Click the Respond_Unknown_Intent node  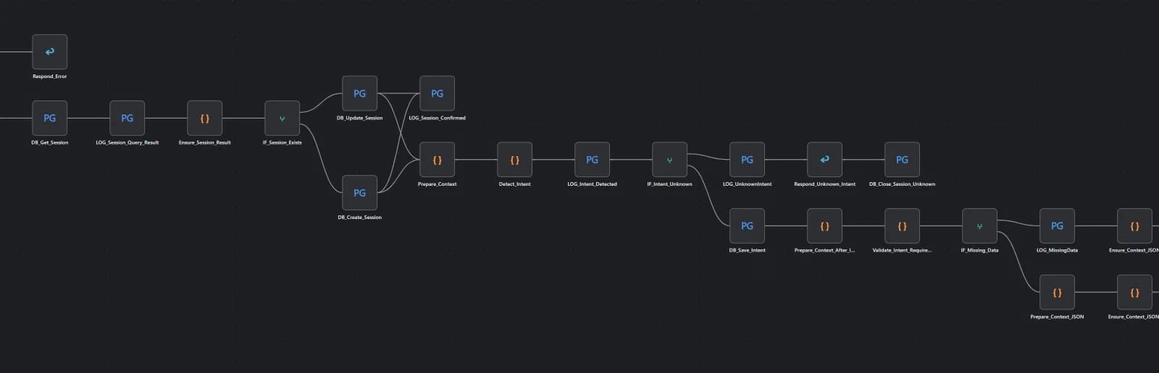(825, 160)
